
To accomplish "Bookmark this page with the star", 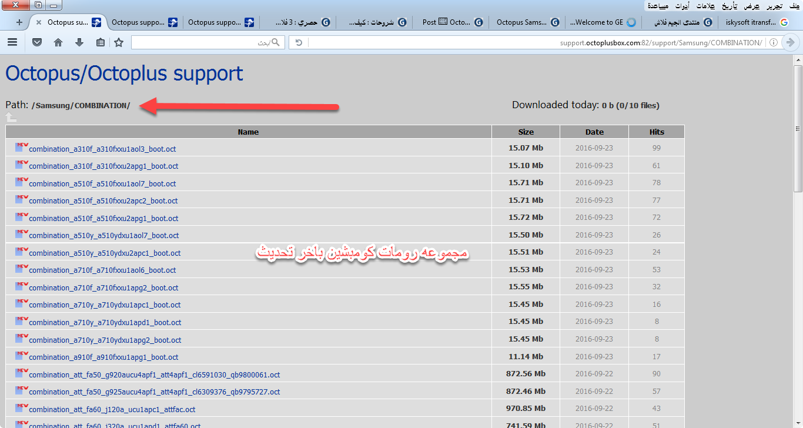I will [119, 42].
